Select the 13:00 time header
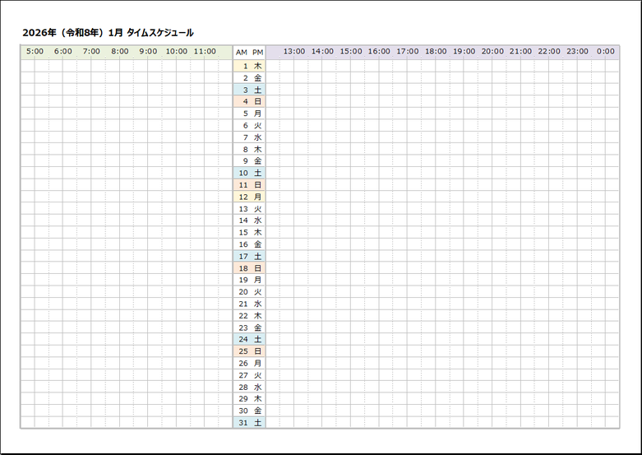The image size is (642, 455). click(x=294, y=52)
